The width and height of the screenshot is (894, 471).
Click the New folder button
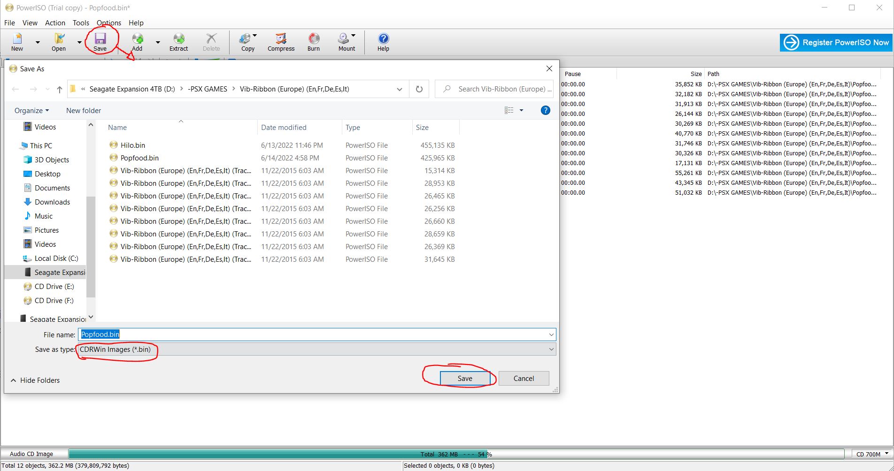click(x=84, y=111)
